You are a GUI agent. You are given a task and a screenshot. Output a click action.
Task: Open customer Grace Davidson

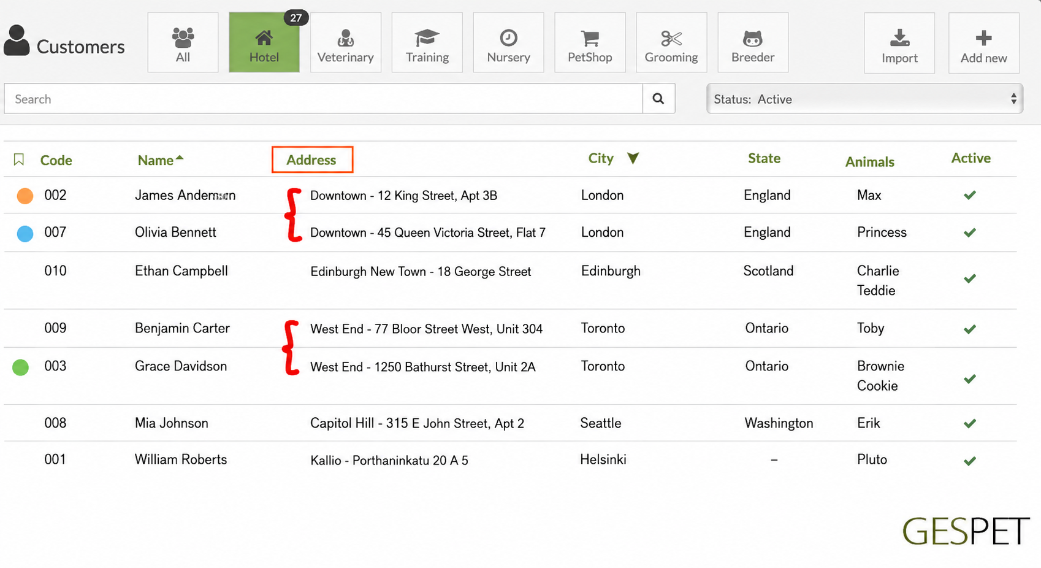pyautogui.click(x=181, y=366)
